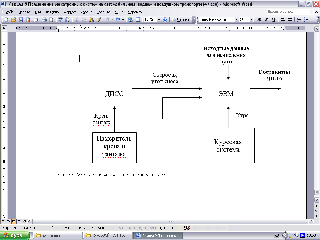The width and height of the screenshot is (320, 240).
Task: Open the font size 14 dropdown
Action: click(x=252, y=20)
